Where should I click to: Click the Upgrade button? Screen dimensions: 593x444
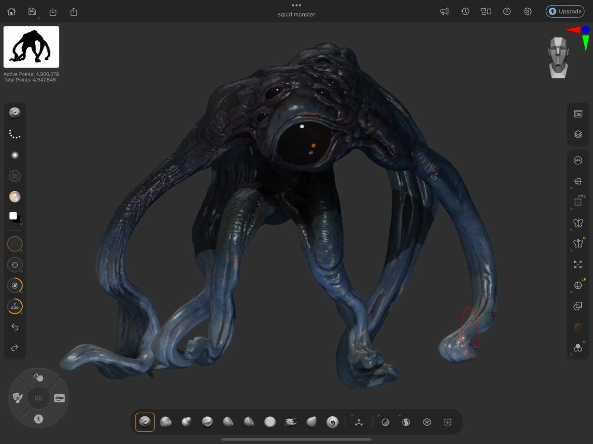[x=565, y=11]
